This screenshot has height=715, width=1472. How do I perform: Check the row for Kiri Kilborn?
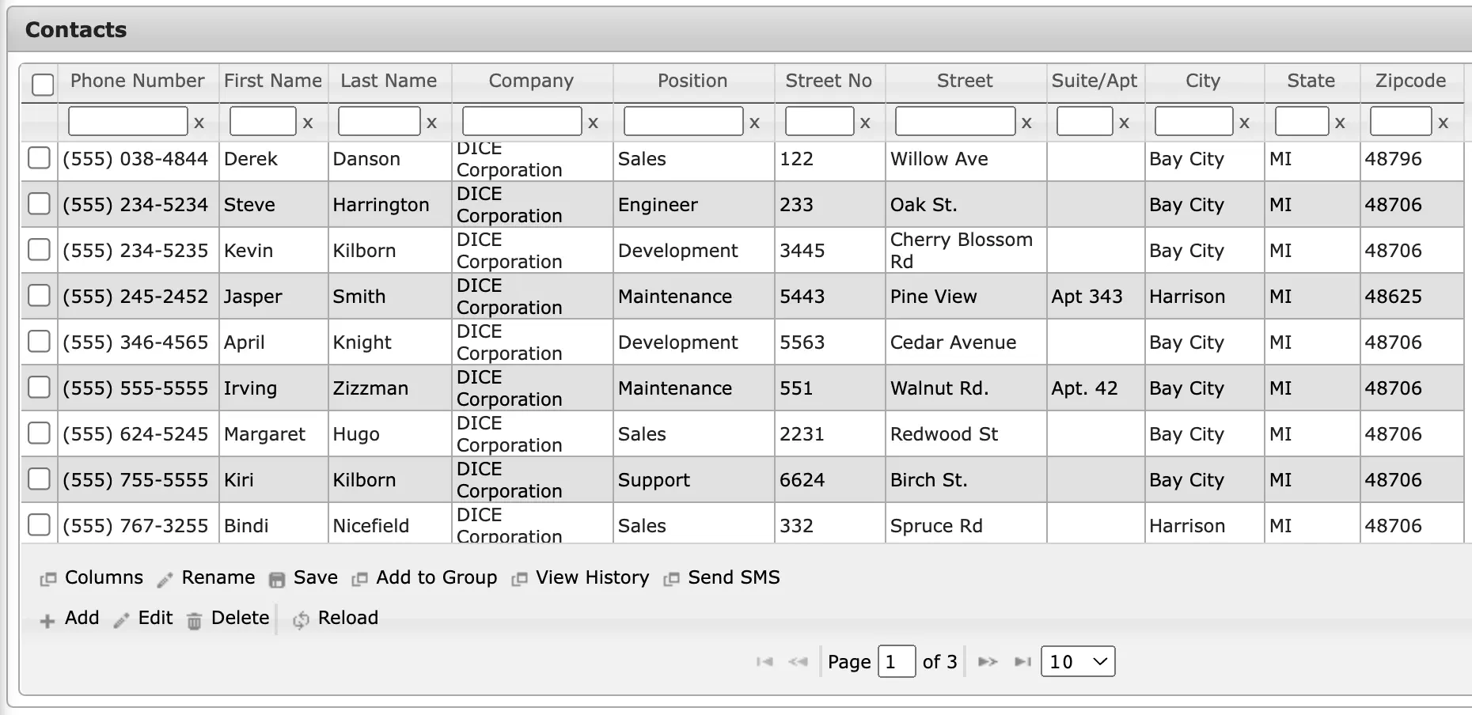(x=39, y=479)
